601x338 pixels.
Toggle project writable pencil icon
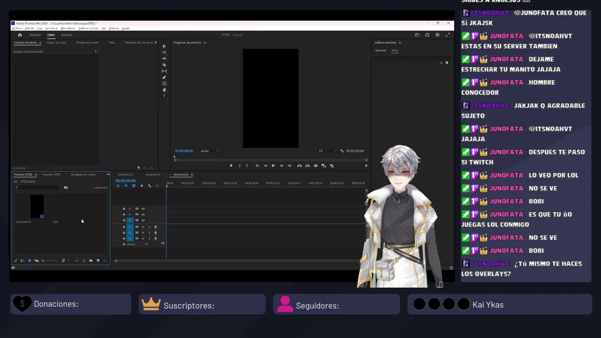click(15, 261)
